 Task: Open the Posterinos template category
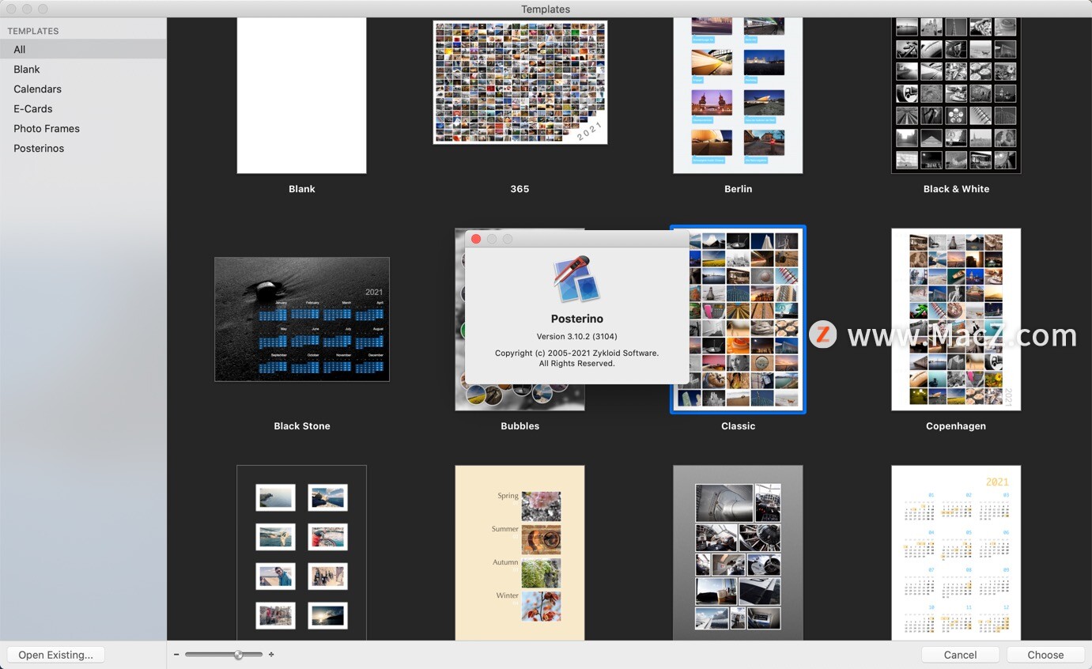click(x=83, y=148)
